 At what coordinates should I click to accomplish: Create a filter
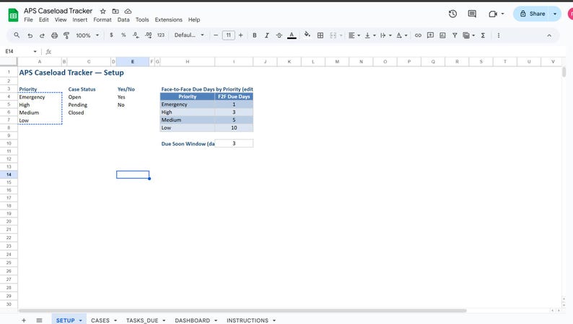pyautogui.click(x=455, y=35)
